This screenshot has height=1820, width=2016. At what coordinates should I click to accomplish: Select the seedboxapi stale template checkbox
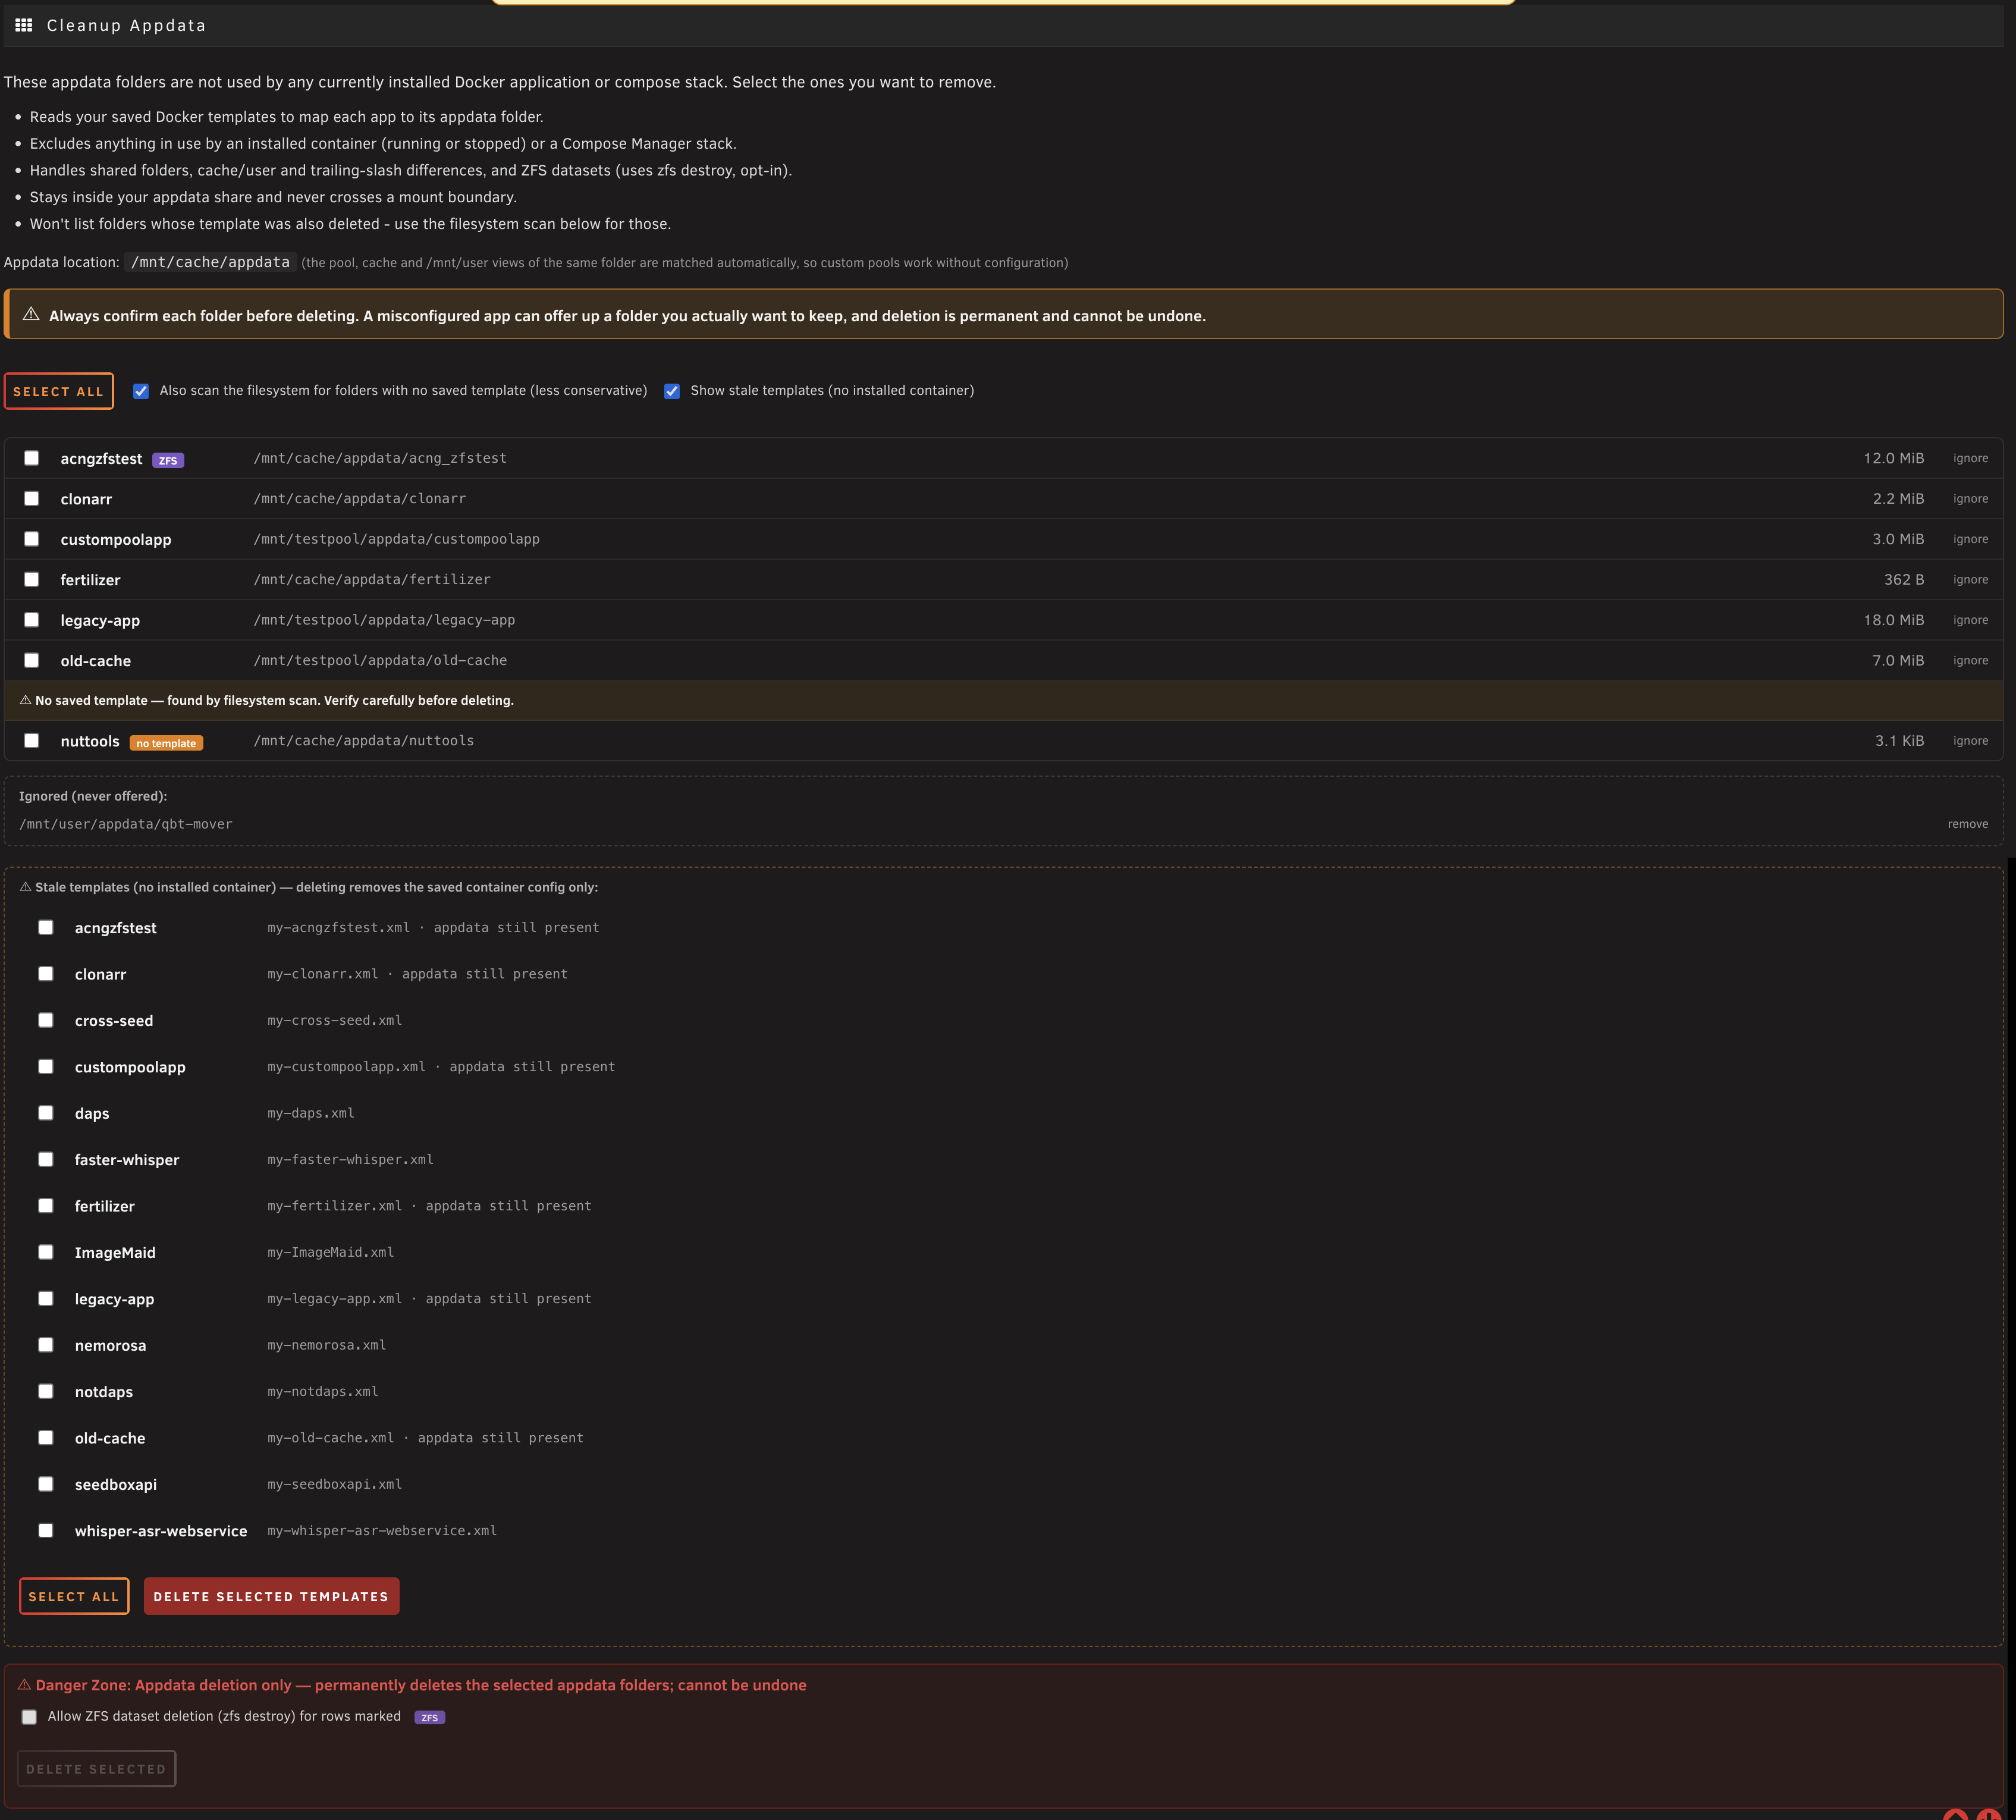[46, 1484]
